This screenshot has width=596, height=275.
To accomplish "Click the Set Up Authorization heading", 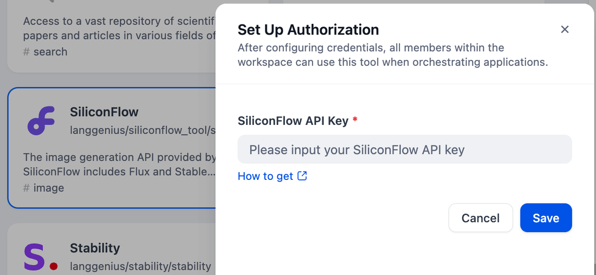I will tap(308, 30).
